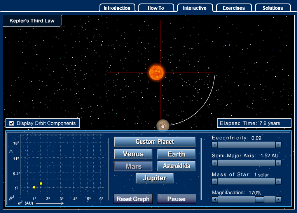Screen dimensions: 297x213
Task: Click the 1 solar mass value
Action: tap(261, 175)
